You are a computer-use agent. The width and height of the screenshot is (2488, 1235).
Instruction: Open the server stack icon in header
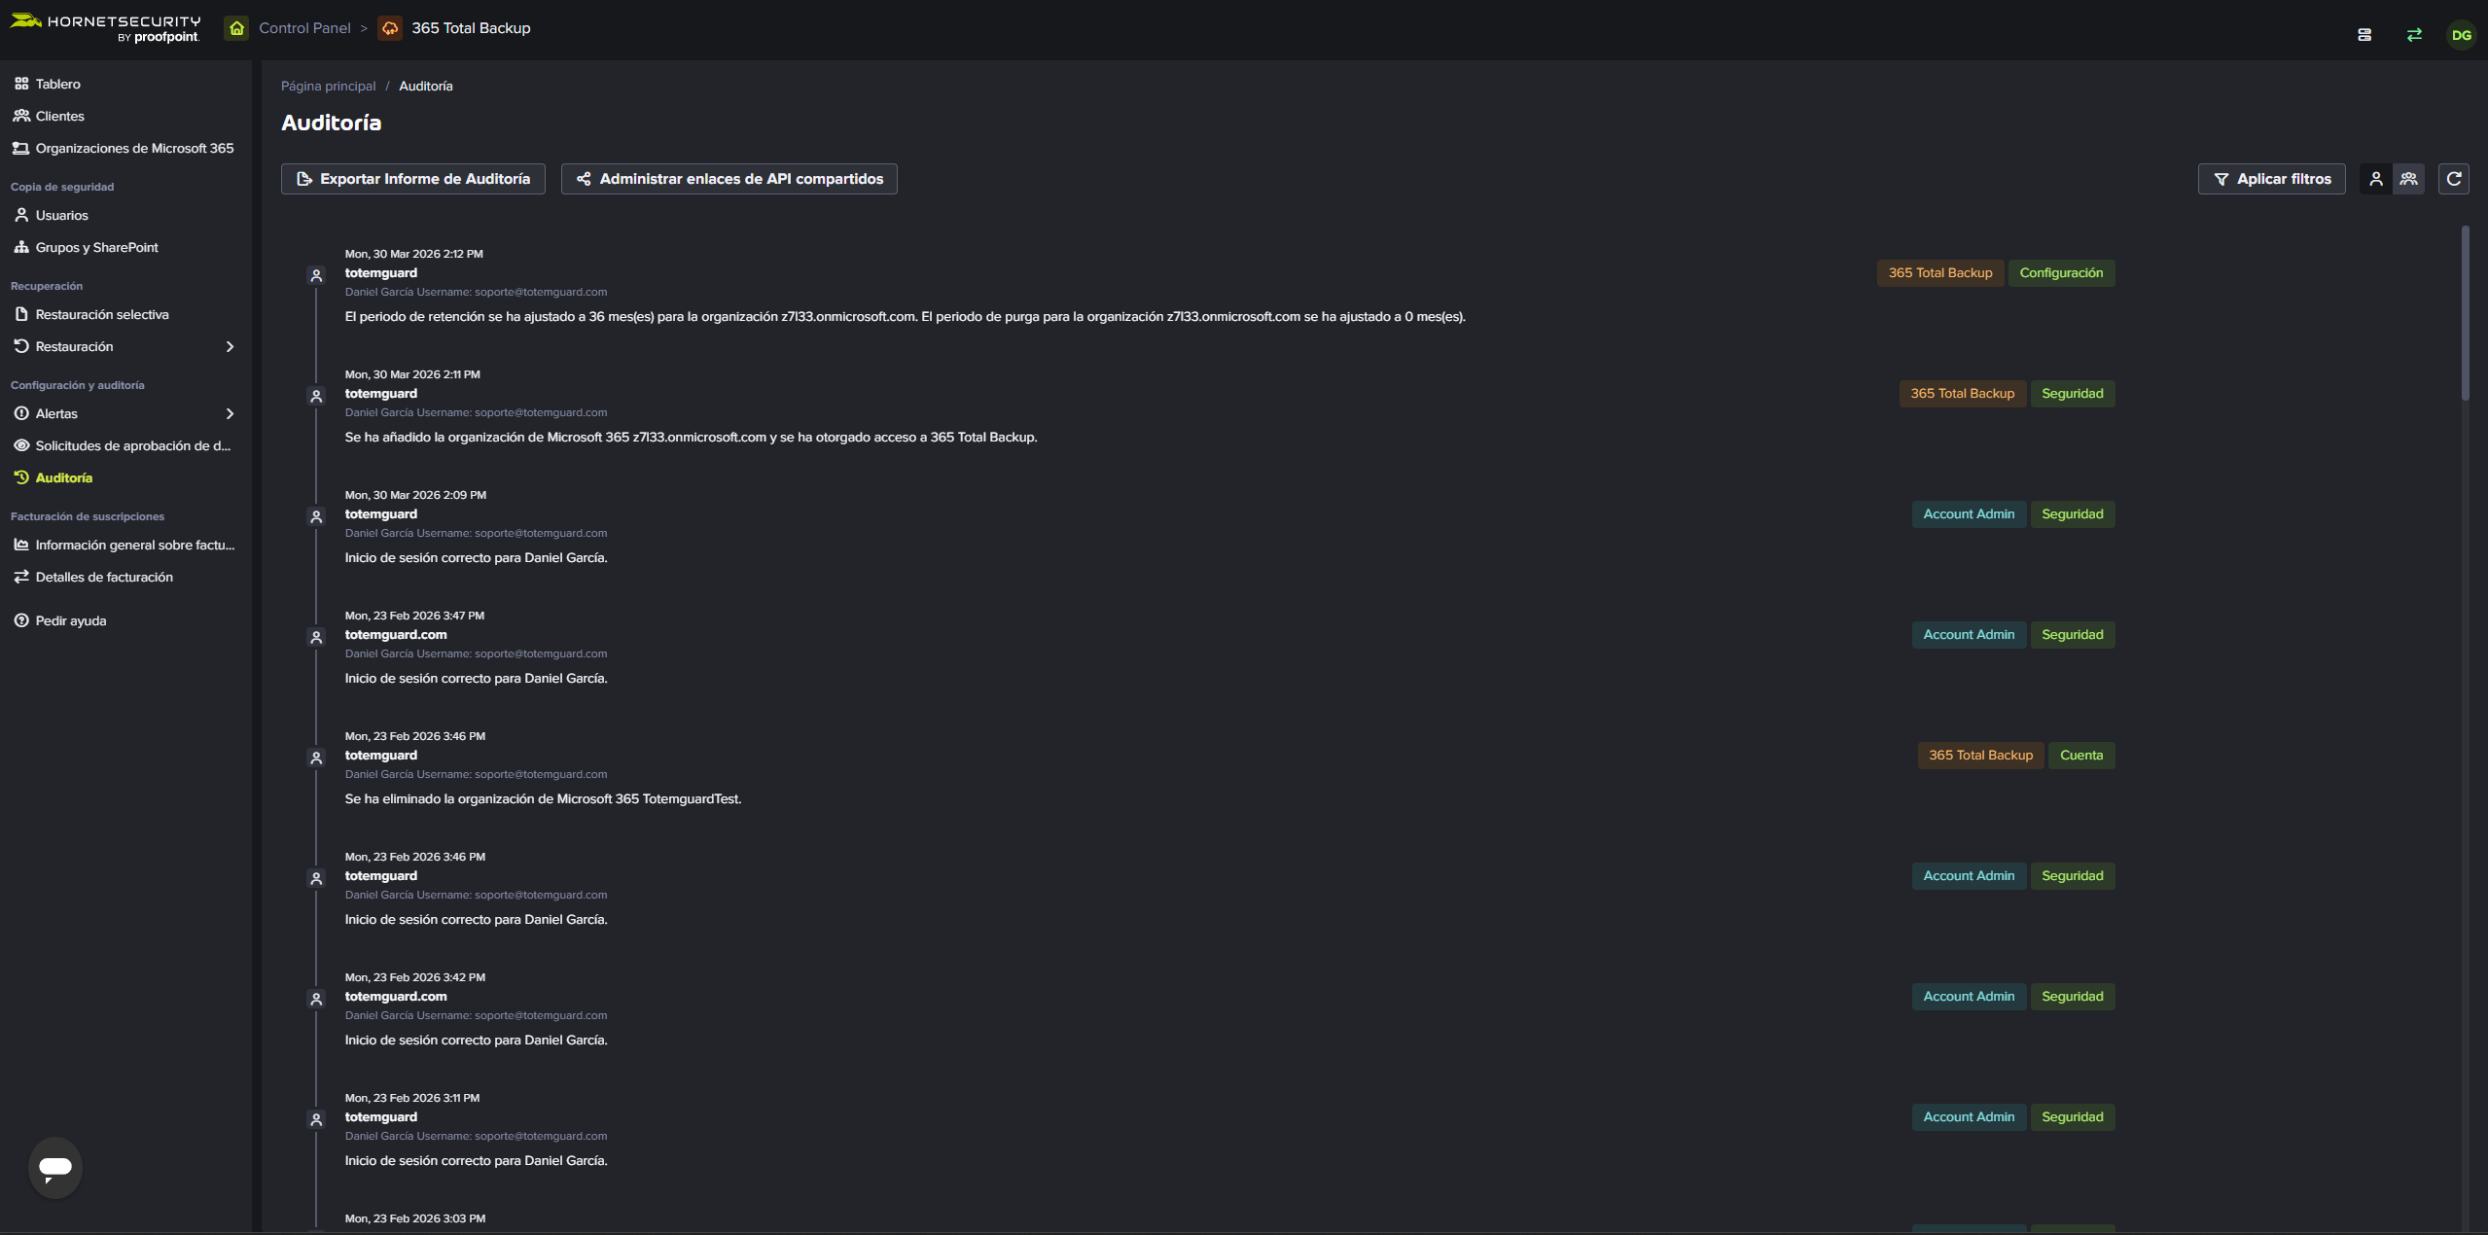[2364, 35]
